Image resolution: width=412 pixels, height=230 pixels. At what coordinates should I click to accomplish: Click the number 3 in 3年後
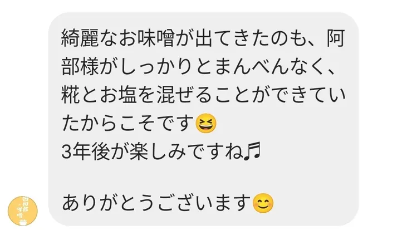[x=66, y=152]
